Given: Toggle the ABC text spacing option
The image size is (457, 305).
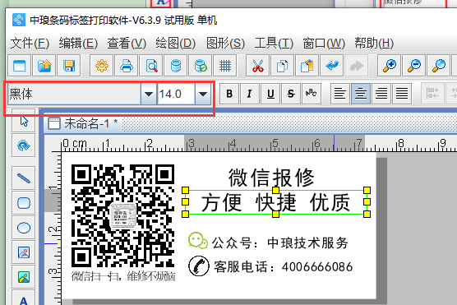Looking at the screenshot, I should [312, 94].
